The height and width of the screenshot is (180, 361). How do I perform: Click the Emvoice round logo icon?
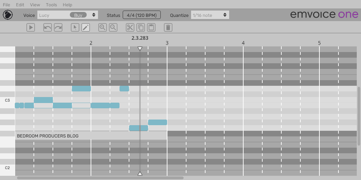(x=8, y=15)
